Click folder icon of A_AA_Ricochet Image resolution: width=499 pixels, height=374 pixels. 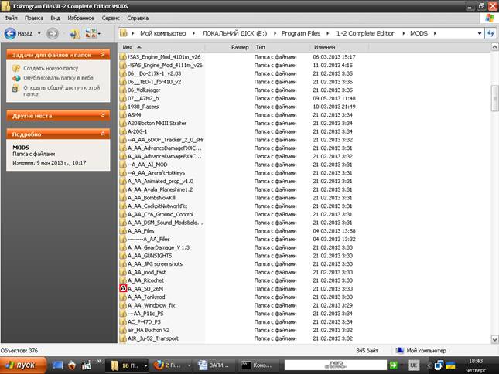[x=123, y=280]
